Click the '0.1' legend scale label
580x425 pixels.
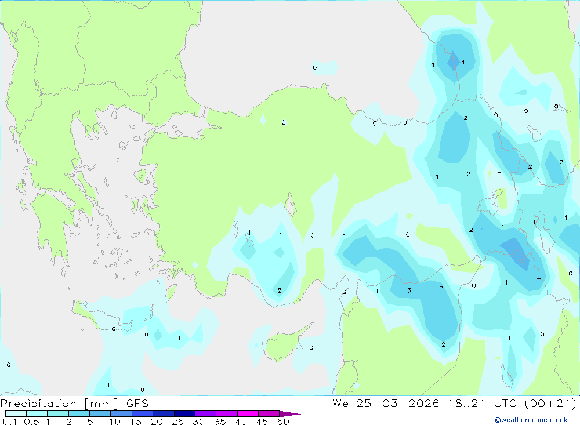tap(10, 422)
